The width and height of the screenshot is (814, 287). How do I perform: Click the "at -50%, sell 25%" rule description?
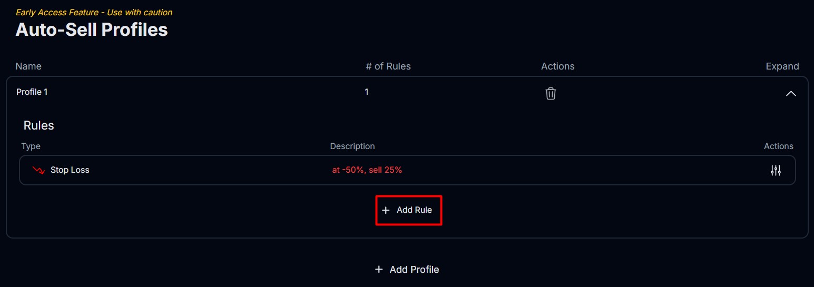click(x=367, y=170)
